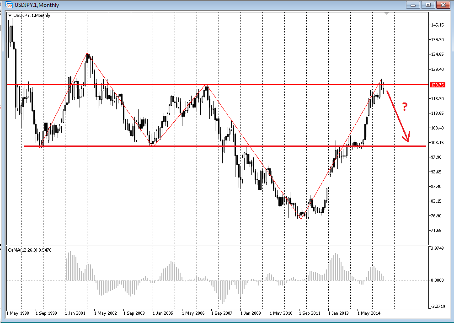Click the -3.2719 OsMA scale value

tap(438, 306)
